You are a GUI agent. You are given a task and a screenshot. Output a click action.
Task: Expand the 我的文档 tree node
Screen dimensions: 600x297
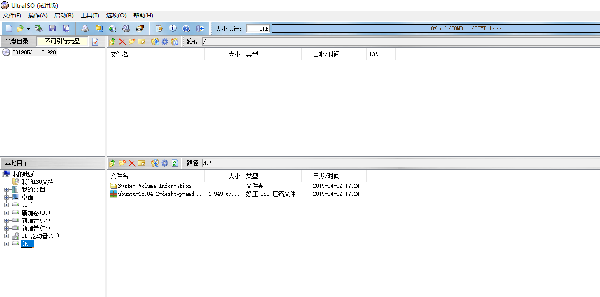[6, 189]
